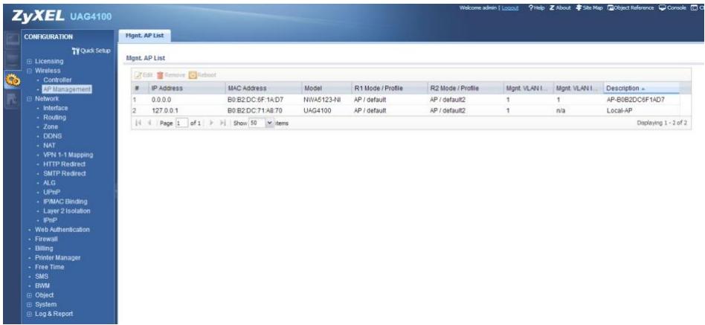Expand the Object tree node
Screen dimensions: 705x325
(x=30, y=295)
